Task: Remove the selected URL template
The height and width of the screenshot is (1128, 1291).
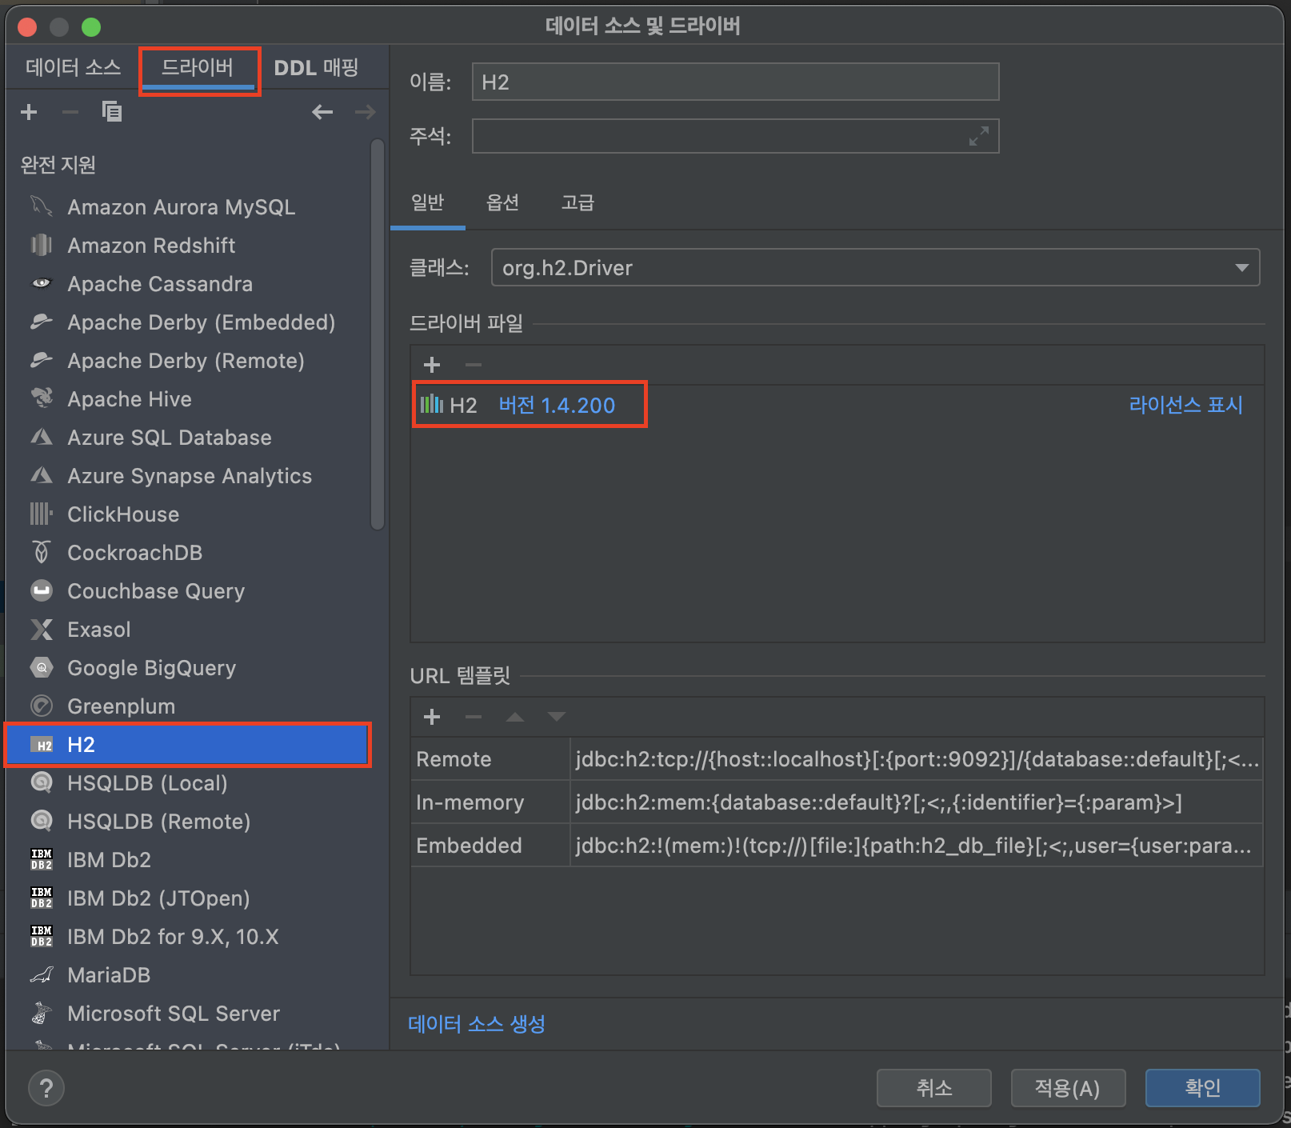Action: pyautogui.click(x=474, y=717)
